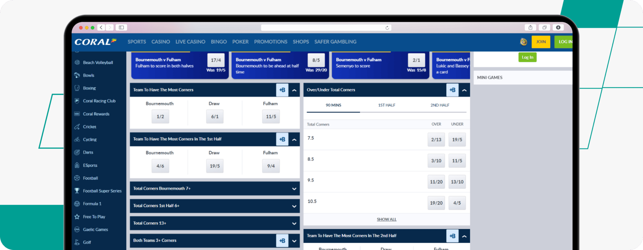The width and height of the screenshot is (643, 250).
Task: Click the SHOW ALL link
Action: (x=387, y=219)
